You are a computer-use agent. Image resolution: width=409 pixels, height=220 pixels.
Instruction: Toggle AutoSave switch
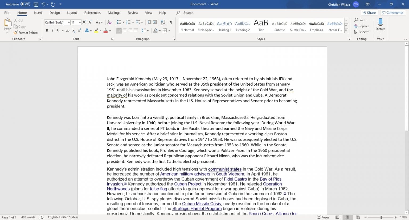click(x=25, y=4)
